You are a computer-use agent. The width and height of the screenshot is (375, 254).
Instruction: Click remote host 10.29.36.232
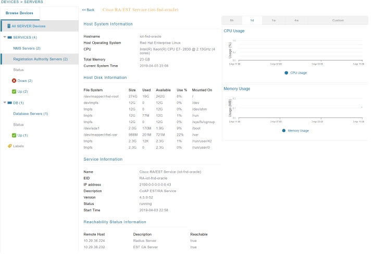point(94,247)
